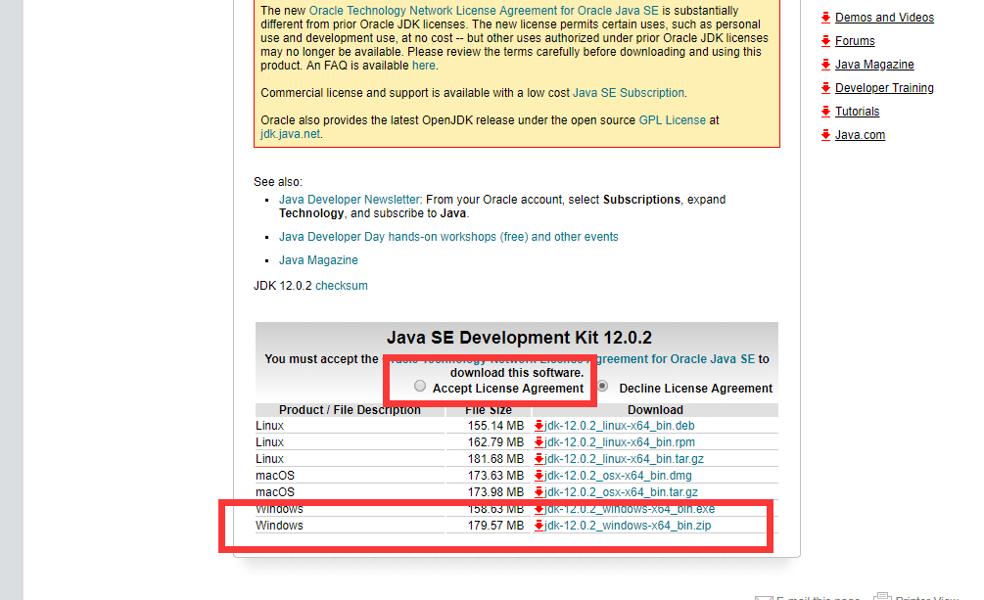Open 'greement for Oracle Java SE' link in download box
This screenshot has height=600, width=984.
point(677,359)
